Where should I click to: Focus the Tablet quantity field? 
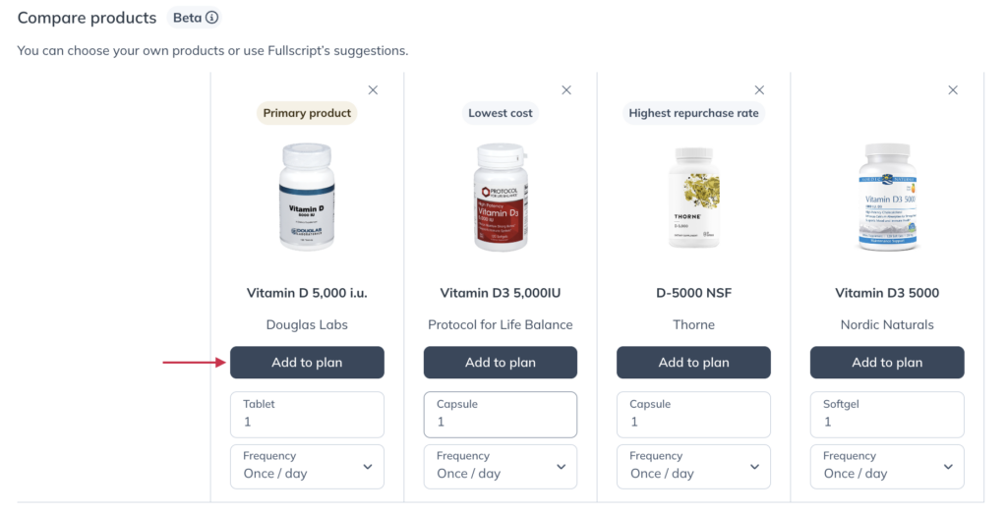pyautogui.click(x=307, y=415)
